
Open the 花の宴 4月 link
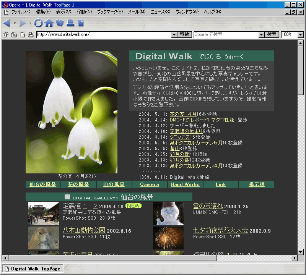[183, 114]
